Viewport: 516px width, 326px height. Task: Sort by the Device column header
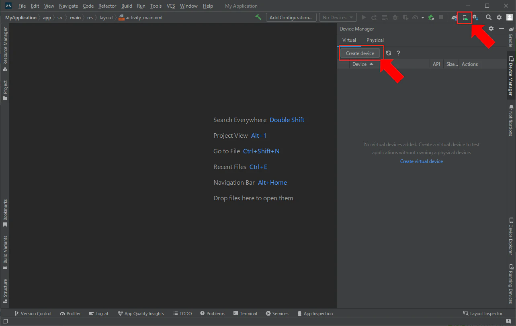pos(389,64)
